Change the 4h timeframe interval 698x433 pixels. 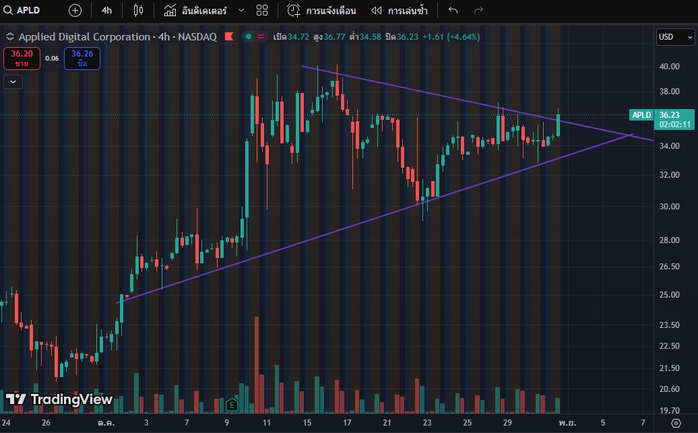(x=106, y=10)
